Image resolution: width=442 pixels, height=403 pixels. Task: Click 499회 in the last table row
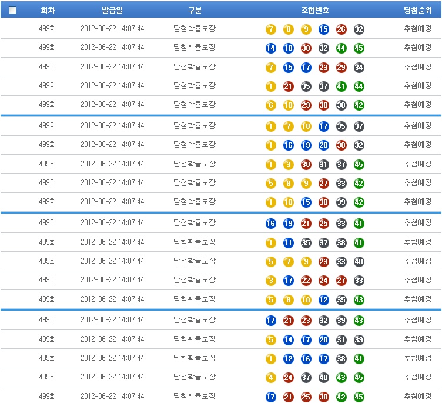coord(48,396)
